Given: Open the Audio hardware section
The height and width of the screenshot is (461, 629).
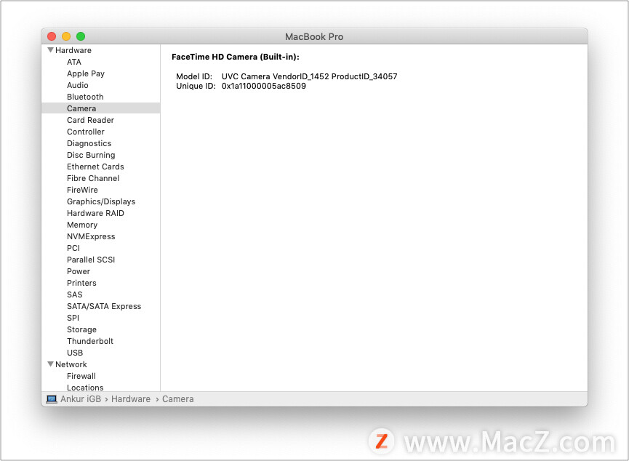Looking at the screenshot, I should 77,85.
